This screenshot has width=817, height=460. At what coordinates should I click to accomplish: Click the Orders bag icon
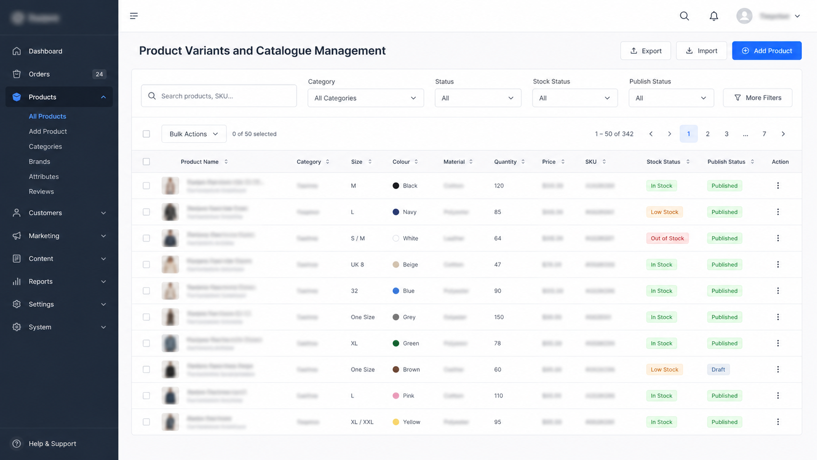click(x=17, y=74)
